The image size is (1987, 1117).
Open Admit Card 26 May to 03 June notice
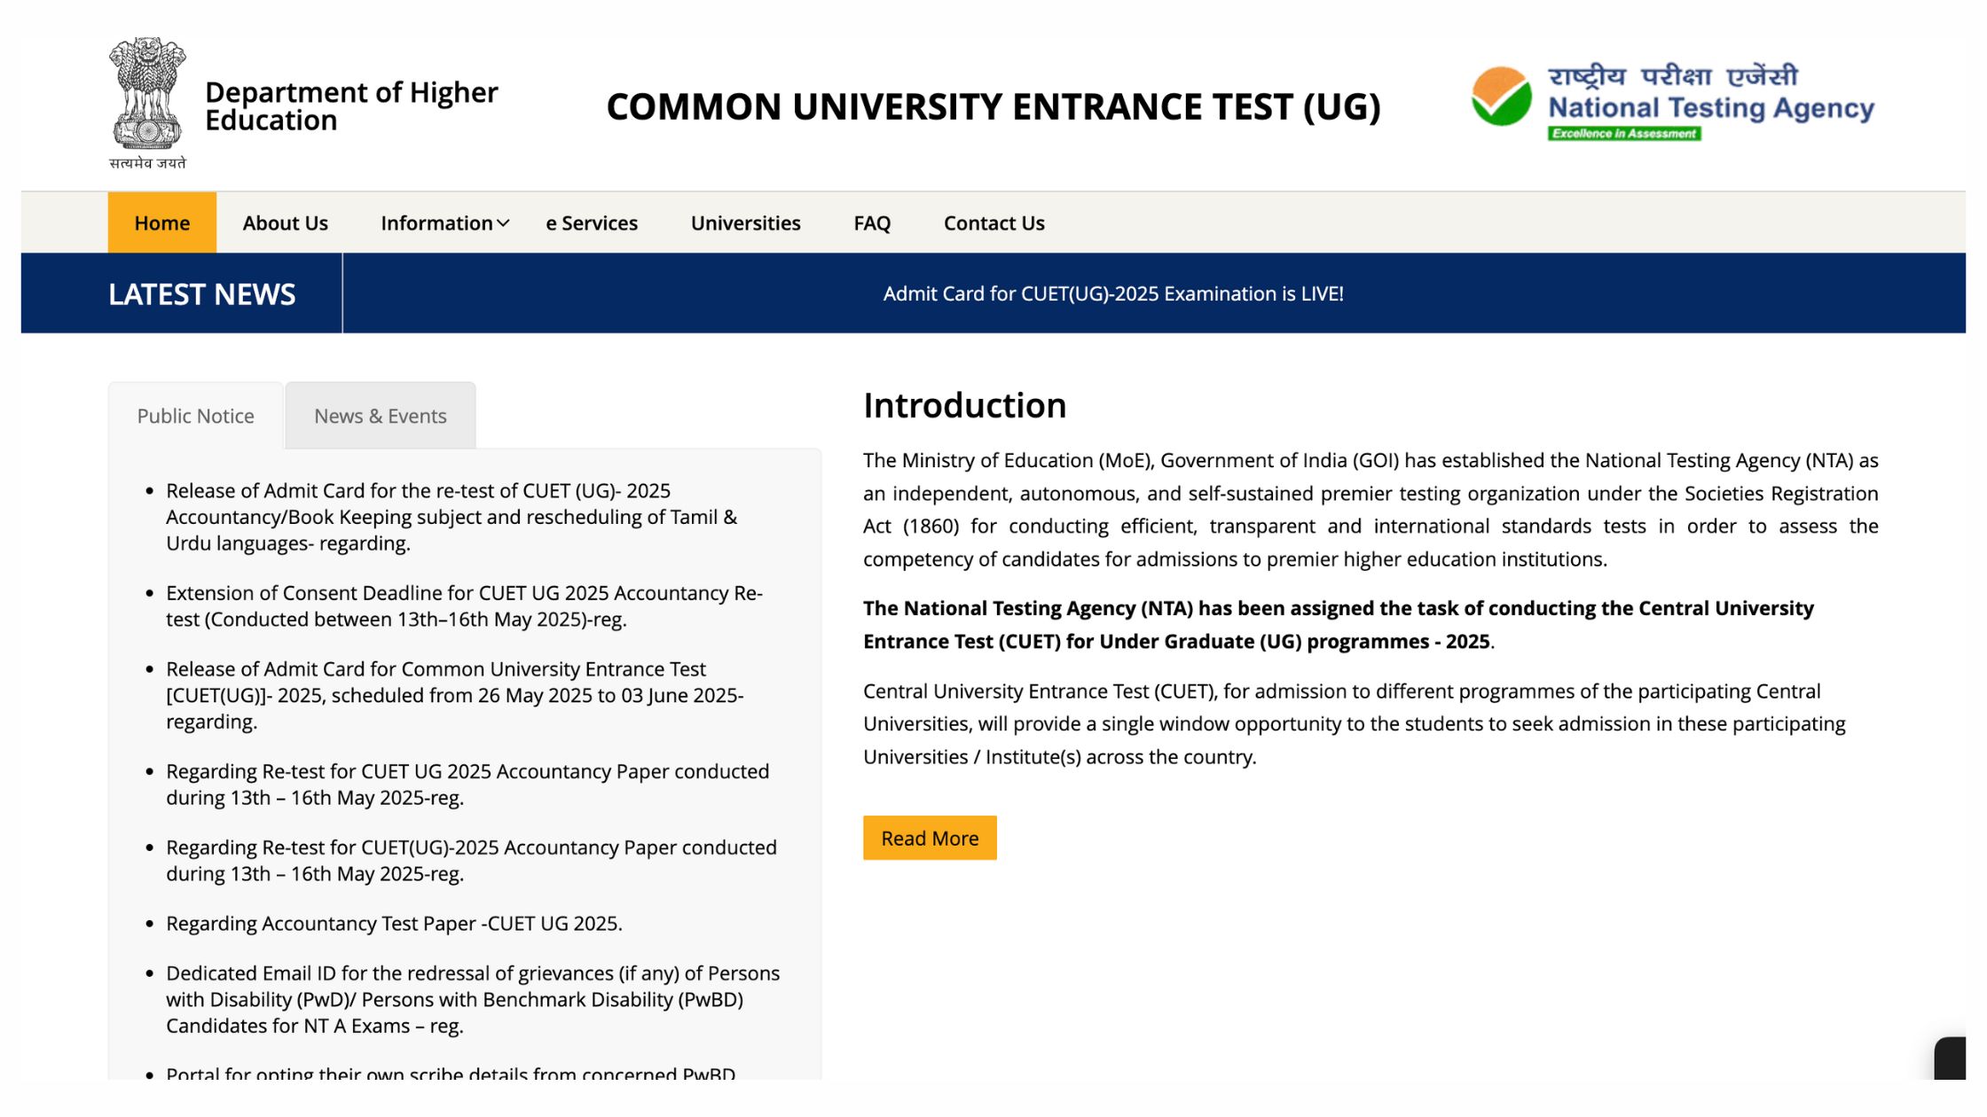454,695
